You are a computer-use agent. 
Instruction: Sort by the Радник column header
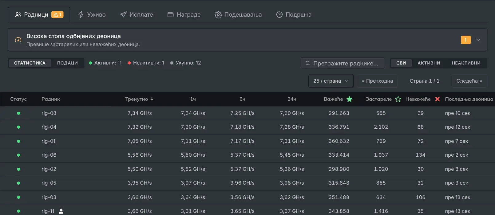51,99
